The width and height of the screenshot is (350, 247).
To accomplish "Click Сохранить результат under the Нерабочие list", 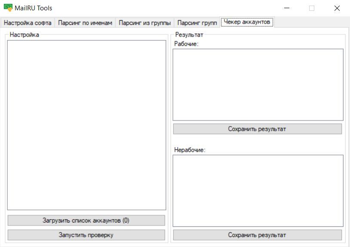I will 257,235.
